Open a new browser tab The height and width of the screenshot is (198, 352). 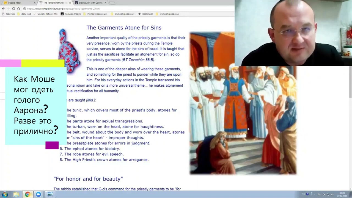point(112,3)
